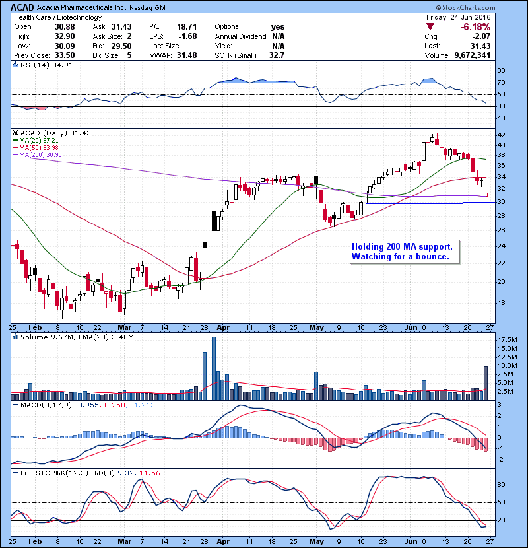Click the 'Holding 200 MA support' annotation box
The height and width of the screenshot is (548, 528).
(x=405, y=252)
